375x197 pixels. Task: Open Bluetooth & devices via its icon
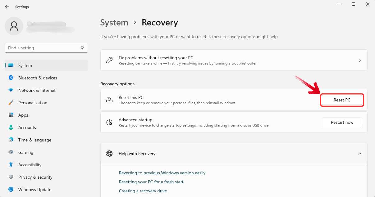[11, 78]
